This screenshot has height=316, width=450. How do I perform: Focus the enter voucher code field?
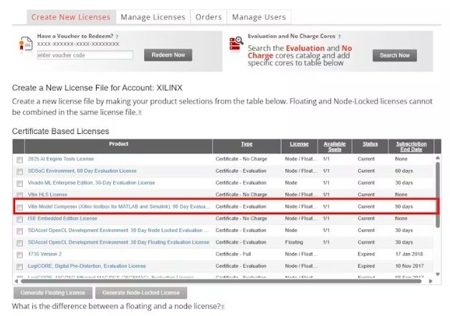pos(85,55)
